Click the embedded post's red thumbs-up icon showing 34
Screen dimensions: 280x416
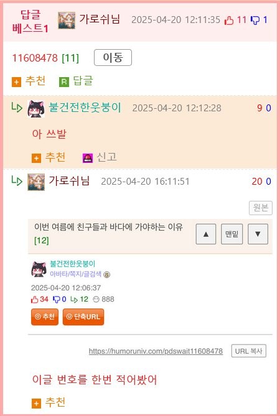[x=34, y=300]
